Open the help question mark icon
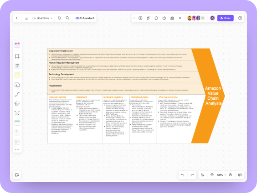 [240, 18]
